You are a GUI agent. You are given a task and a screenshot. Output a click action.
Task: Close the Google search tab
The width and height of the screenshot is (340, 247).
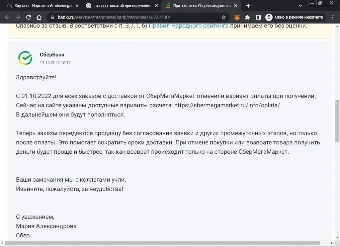156,6
